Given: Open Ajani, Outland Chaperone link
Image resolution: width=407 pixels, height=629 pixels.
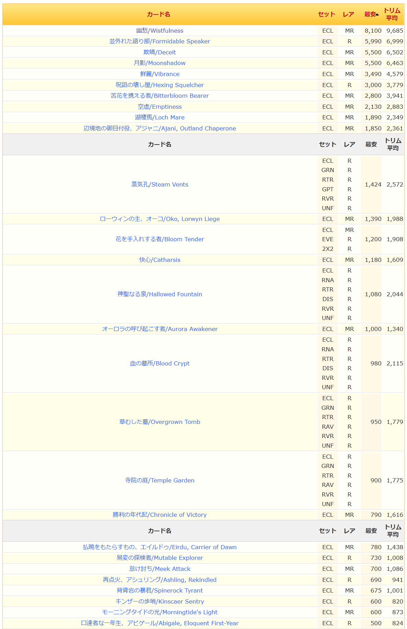Looking at the screenshot, I should (159, 128).
